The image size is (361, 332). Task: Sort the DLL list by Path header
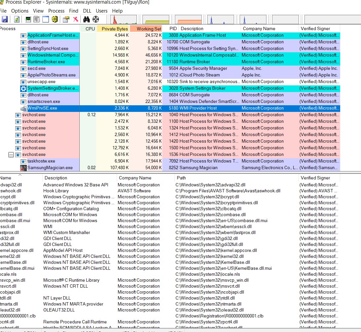pos(236,178)
